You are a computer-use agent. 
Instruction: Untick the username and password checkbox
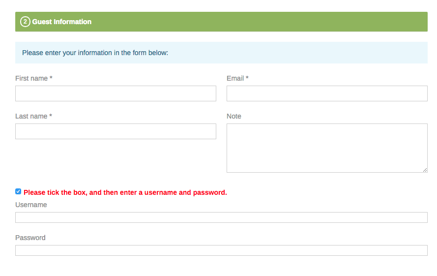point(18,191)
